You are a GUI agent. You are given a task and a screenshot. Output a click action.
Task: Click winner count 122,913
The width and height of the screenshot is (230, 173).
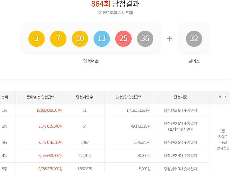tap(85, 156)
